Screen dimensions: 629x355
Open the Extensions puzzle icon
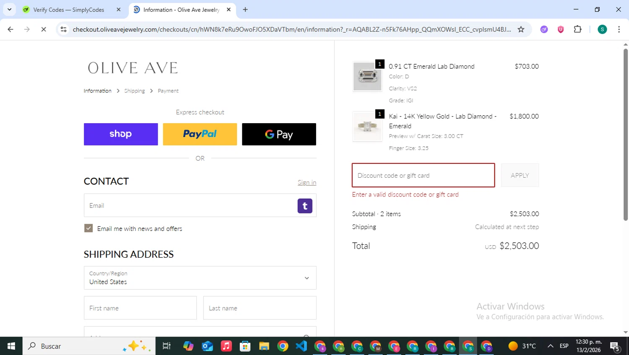[x=577, y=29]
